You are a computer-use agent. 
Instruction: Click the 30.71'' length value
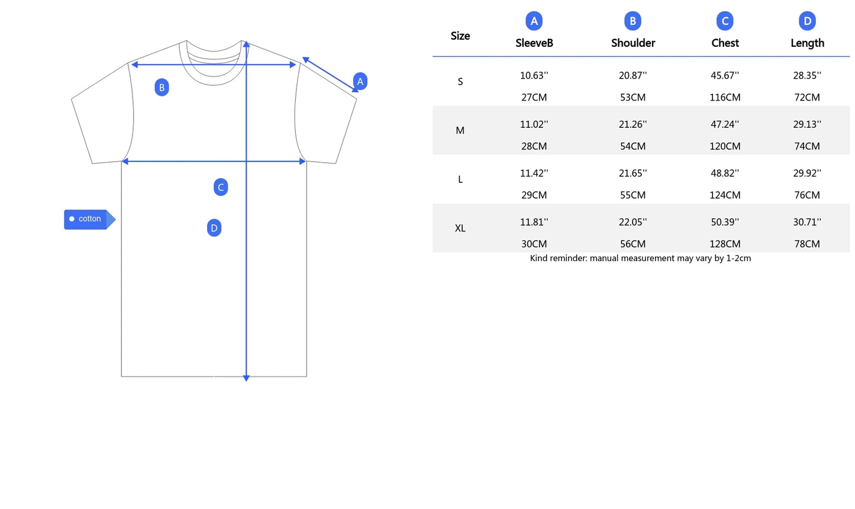click(807, 222)
